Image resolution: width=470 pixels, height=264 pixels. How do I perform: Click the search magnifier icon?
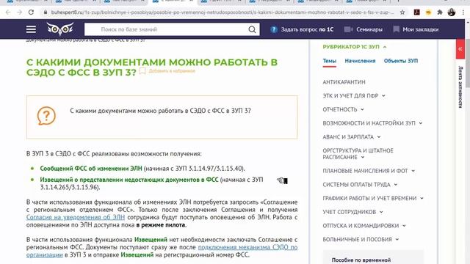[252, 29]
